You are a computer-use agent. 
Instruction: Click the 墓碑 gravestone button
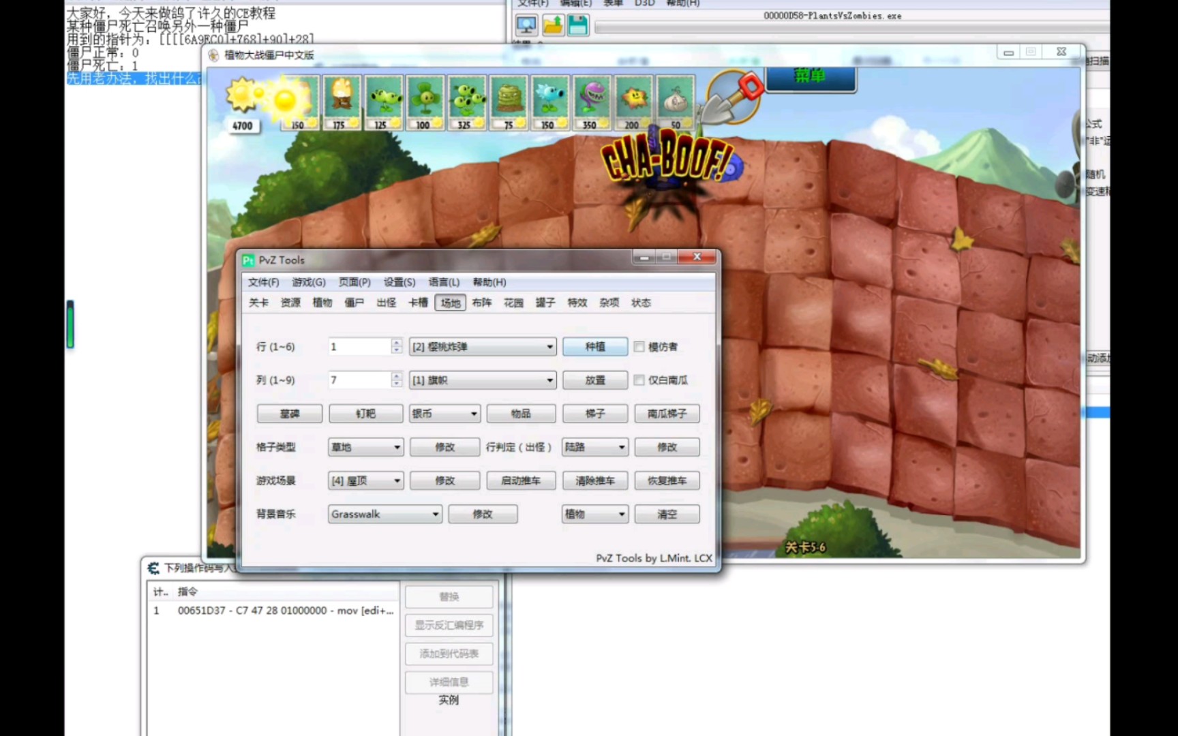pos(290,414)
